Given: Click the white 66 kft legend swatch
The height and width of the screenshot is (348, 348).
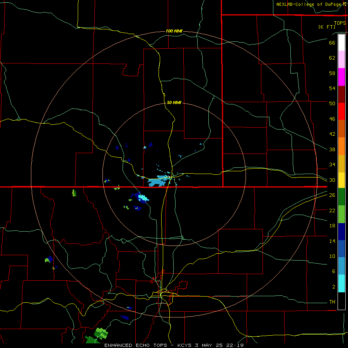Looking at the screenshot, I should pos(341,43).
